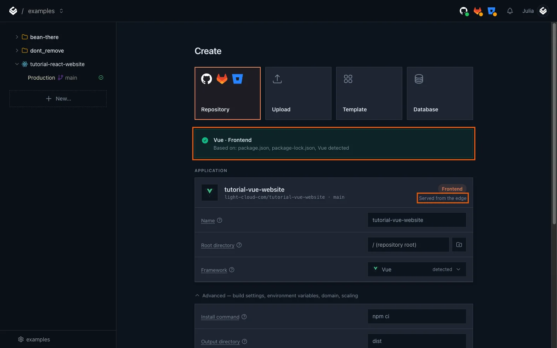
Task: Open examples settings at the sidebar bottom
Action: pos(34,339)
